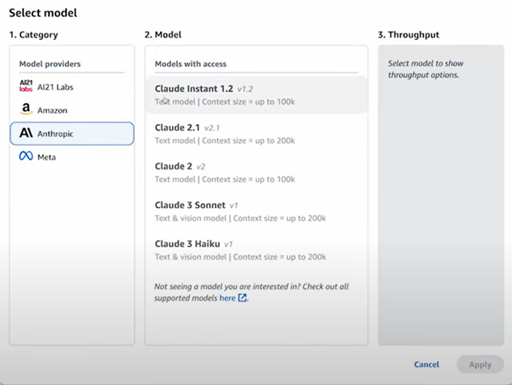Viewport: 512px width, 385px height.
Task: Click the Models with access heading
Action: [x=191, y=64]
